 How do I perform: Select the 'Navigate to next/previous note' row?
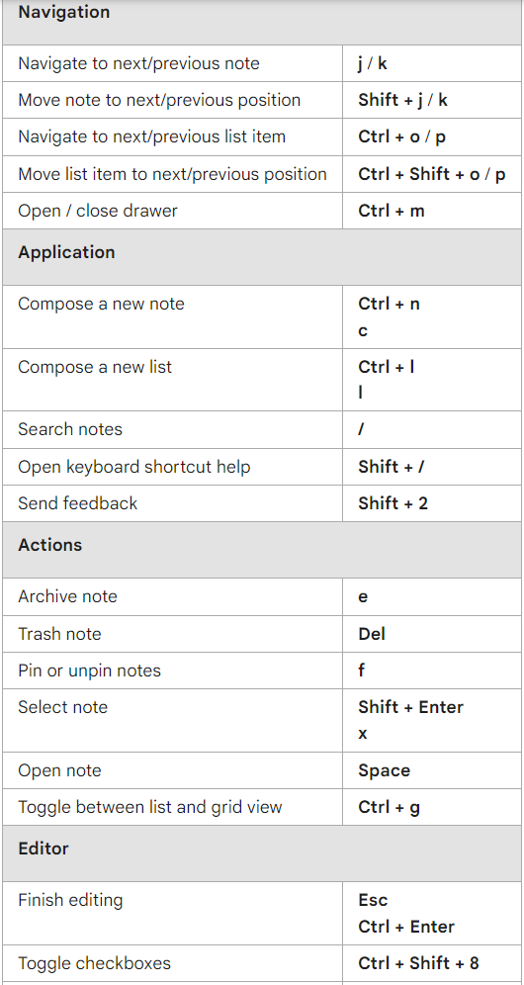click(262, 63)
